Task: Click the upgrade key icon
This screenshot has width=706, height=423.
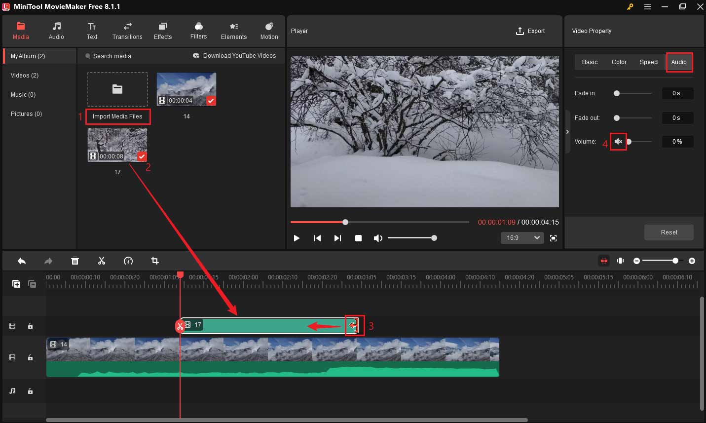Action: (x=630, y=6)
